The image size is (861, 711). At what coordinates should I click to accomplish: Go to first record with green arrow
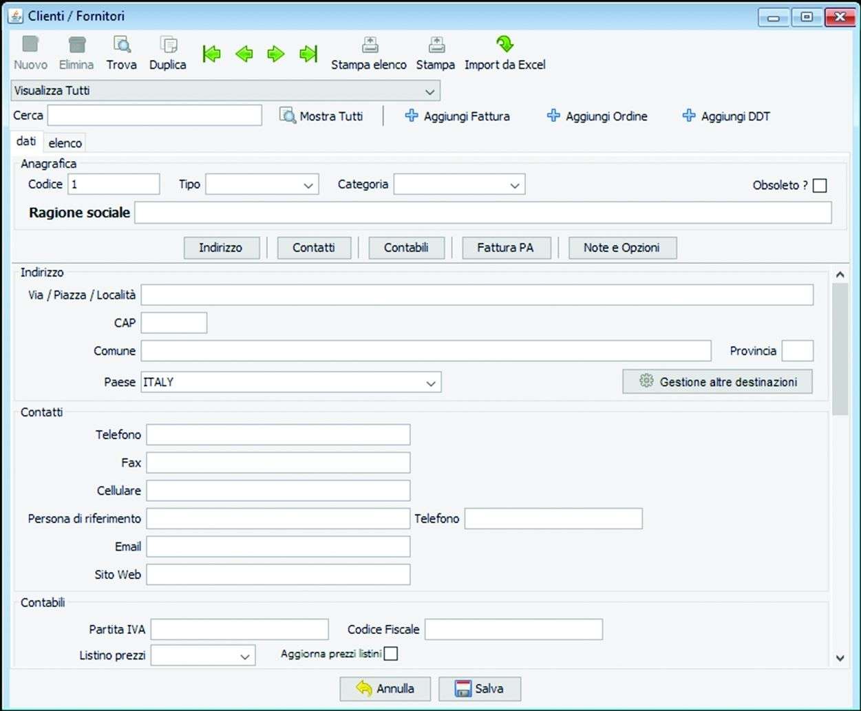click(212, 54)
